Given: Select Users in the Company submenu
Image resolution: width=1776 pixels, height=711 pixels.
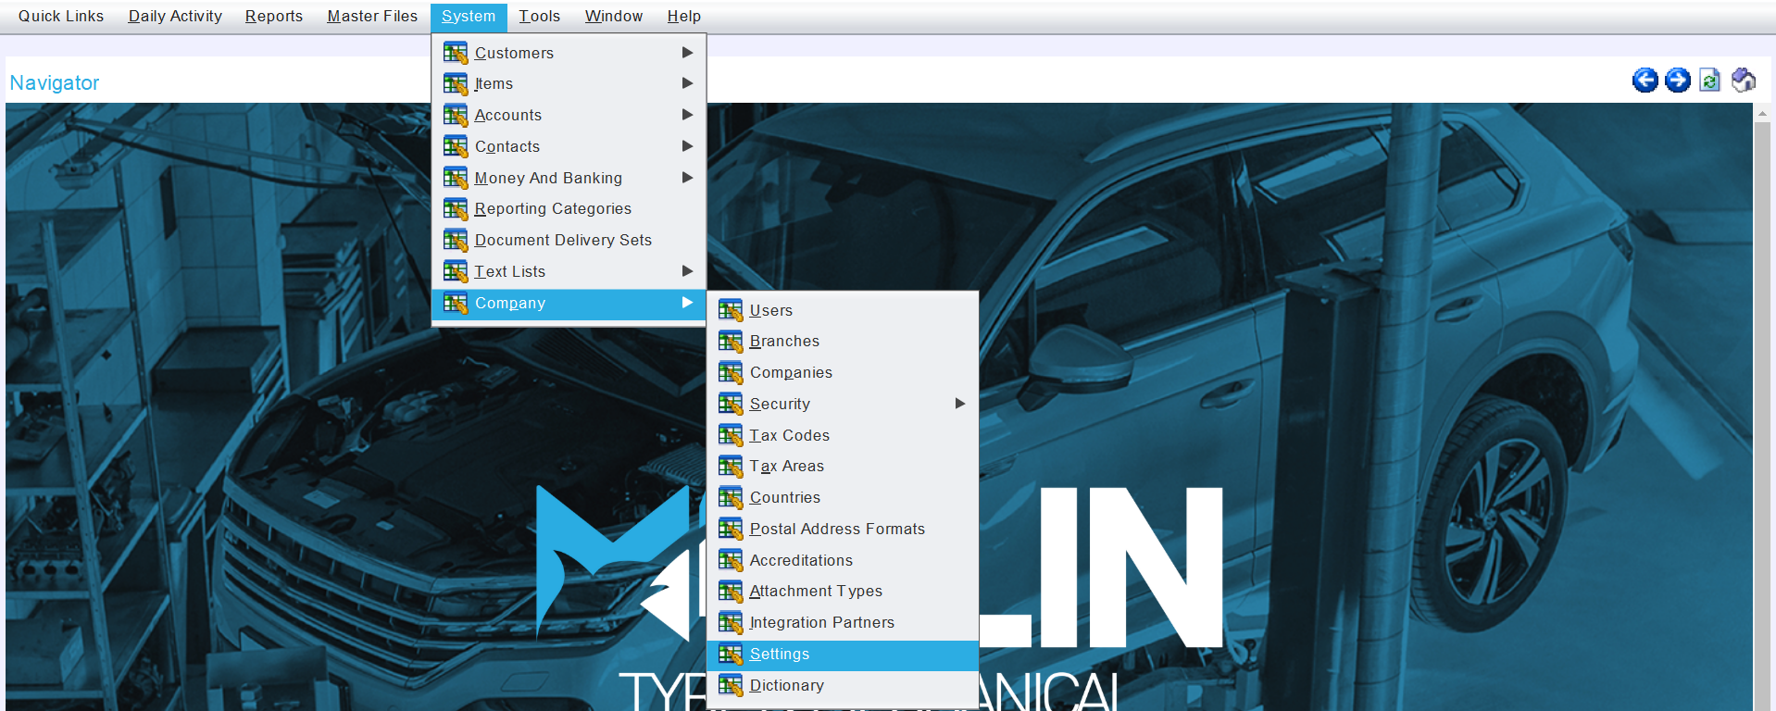Looking at the screenshot, I should [843, 310].
